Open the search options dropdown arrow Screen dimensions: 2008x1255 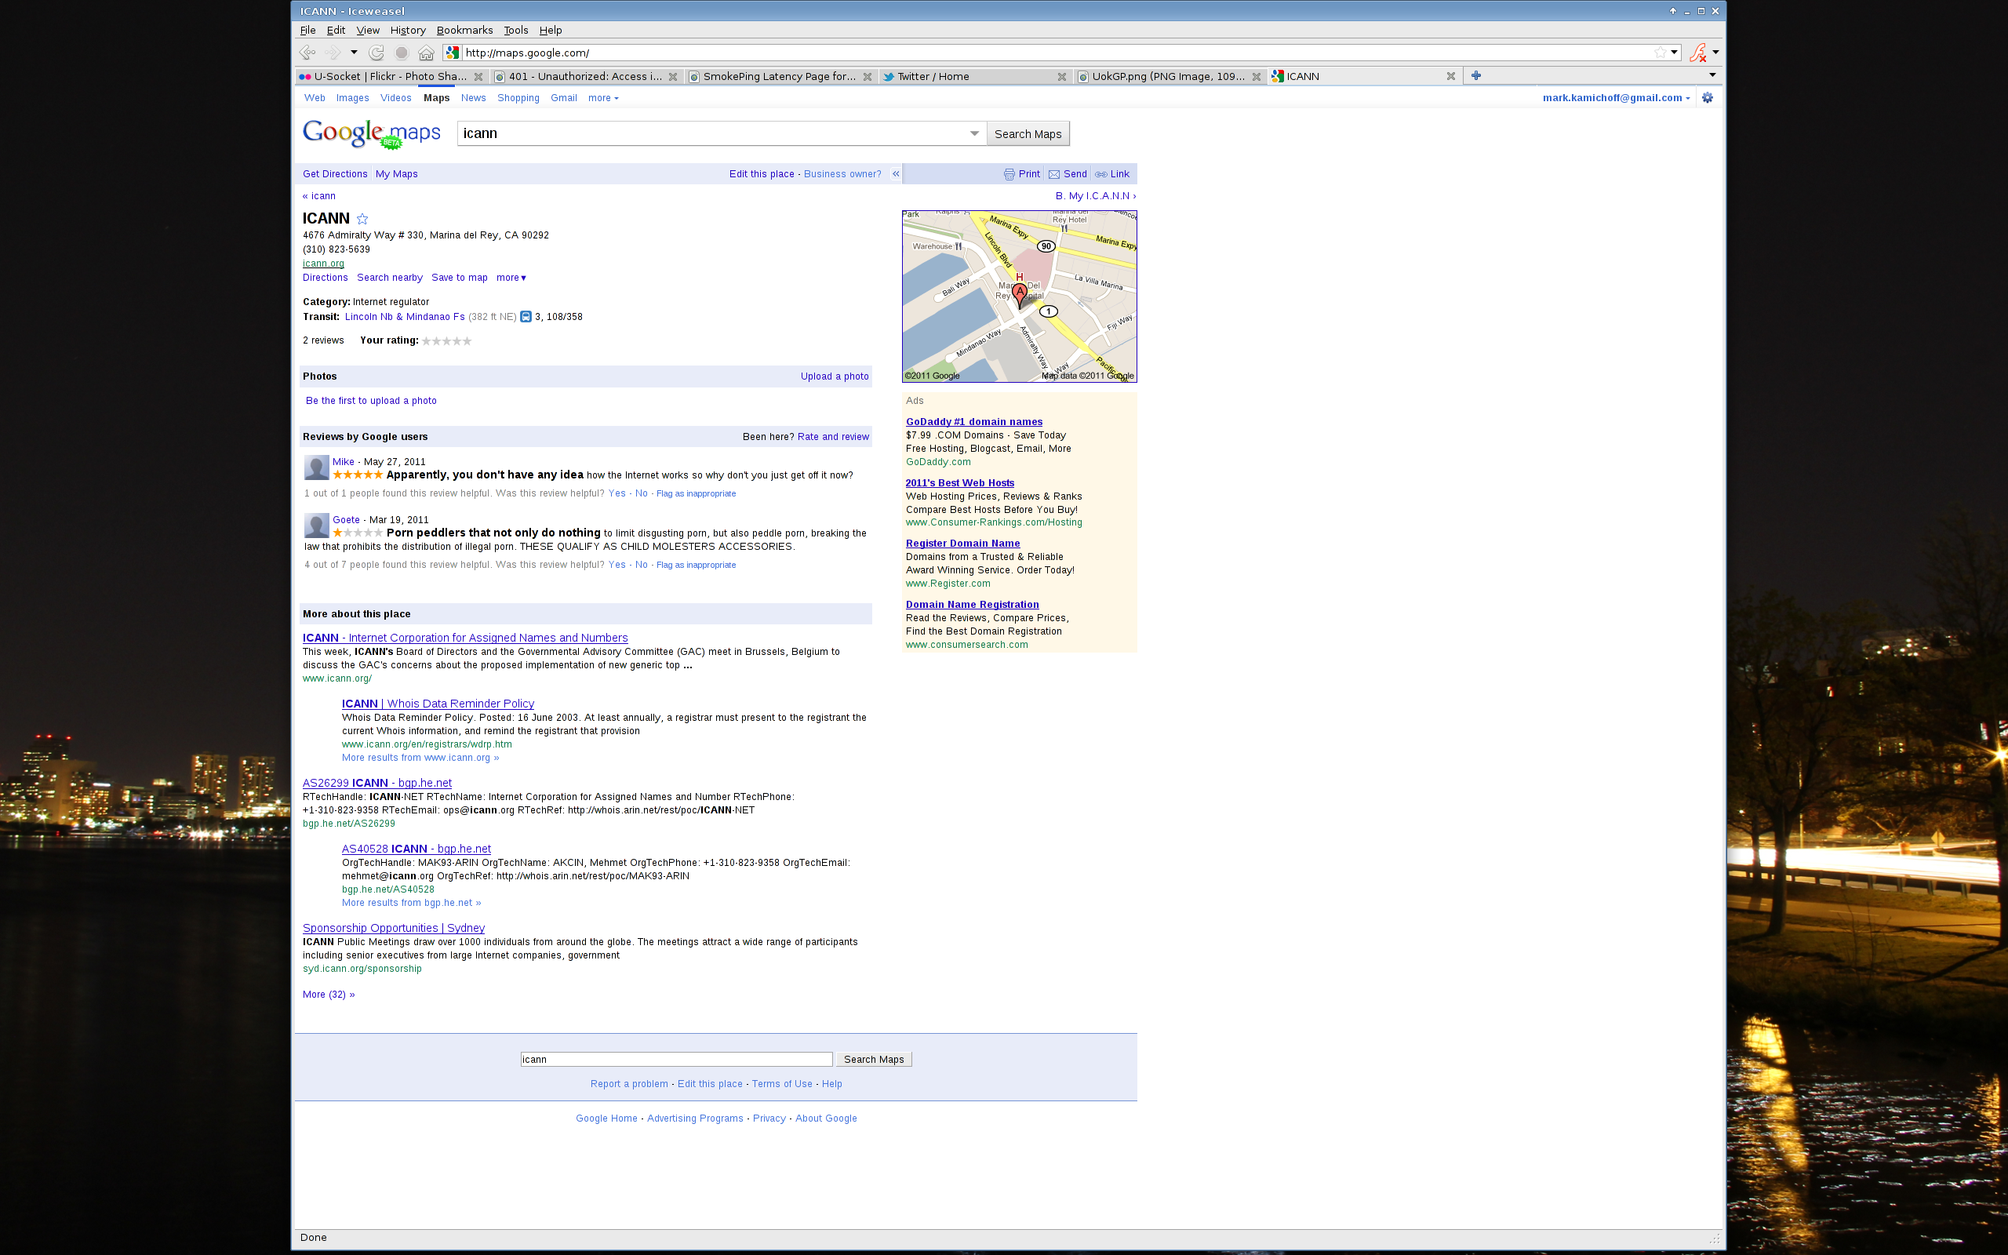click(975, 133)
